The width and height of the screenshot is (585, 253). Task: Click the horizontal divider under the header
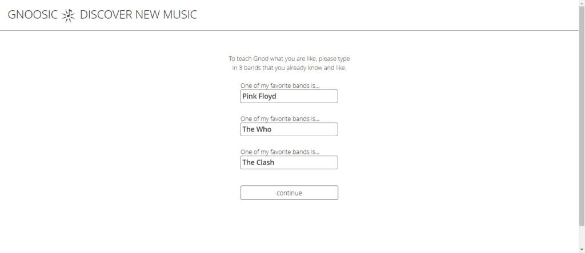[x=289, y=31]
